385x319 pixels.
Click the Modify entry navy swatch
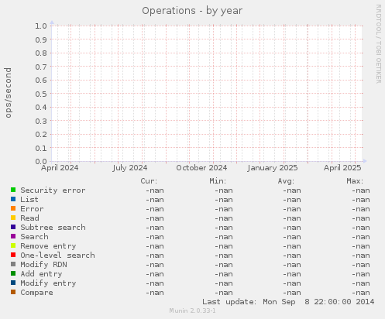click(13, 283)
